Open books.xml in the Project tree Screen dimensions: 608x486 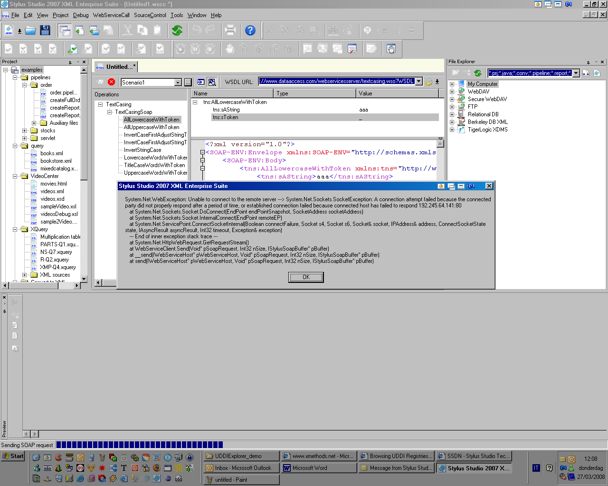[x=51, y=153]
